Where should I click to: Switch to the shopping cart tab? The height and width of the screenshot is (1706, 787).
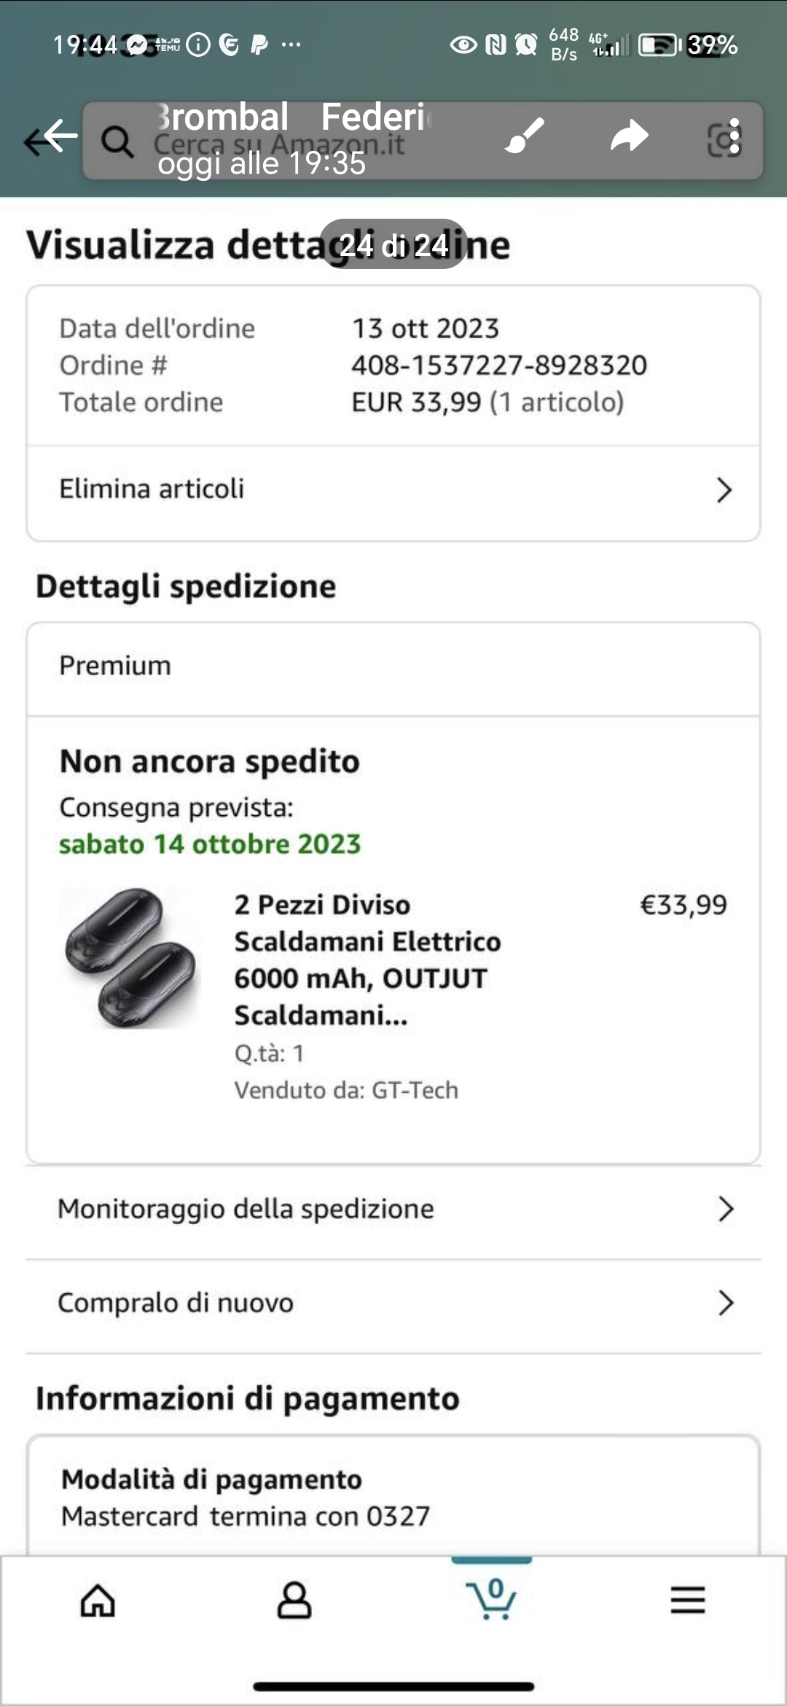click(492, 1600)
